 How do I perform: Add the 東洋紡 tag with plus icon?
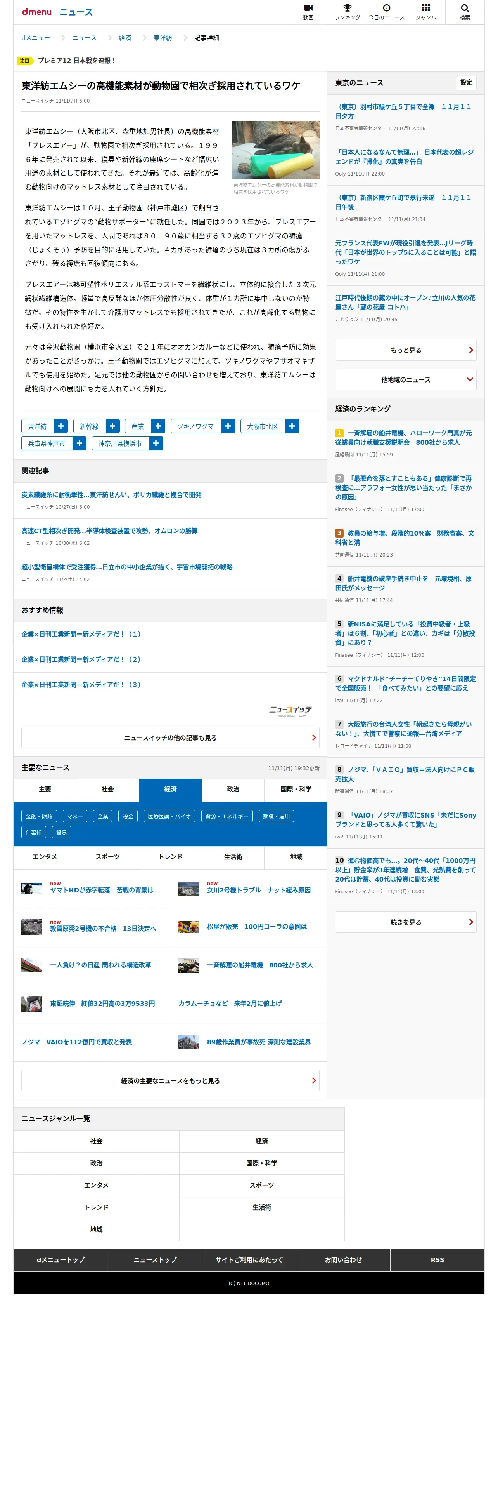(61, 426)
